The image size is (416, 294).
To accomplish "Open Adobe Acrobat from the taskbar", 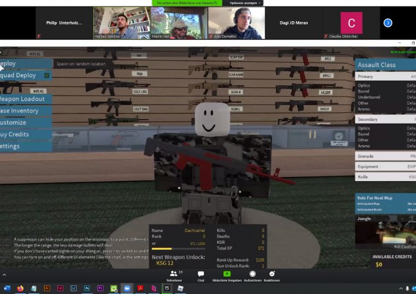I will pyautogui.click(x=141, y=289).
